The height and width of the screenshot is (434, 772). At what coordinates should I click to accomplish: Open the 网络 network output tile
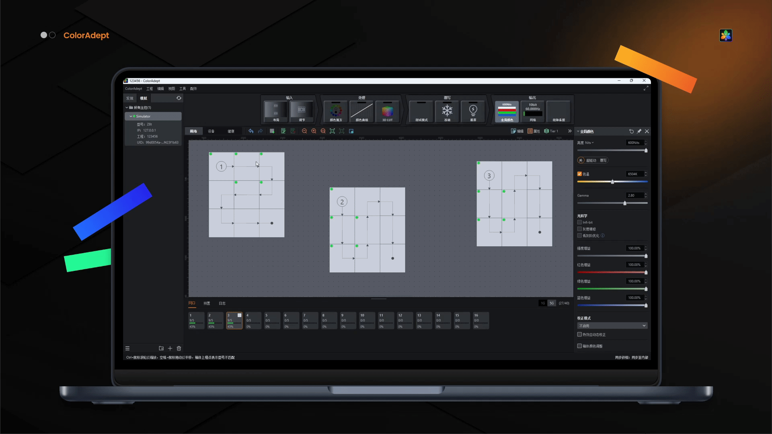click(532, 111)
